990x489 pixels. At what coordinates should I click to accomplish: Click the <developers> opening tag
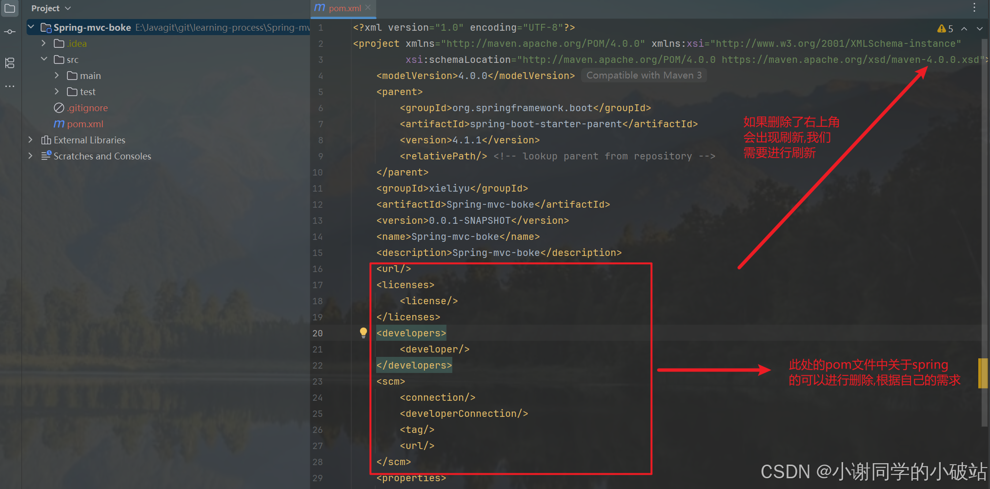[x=411, y=333]
